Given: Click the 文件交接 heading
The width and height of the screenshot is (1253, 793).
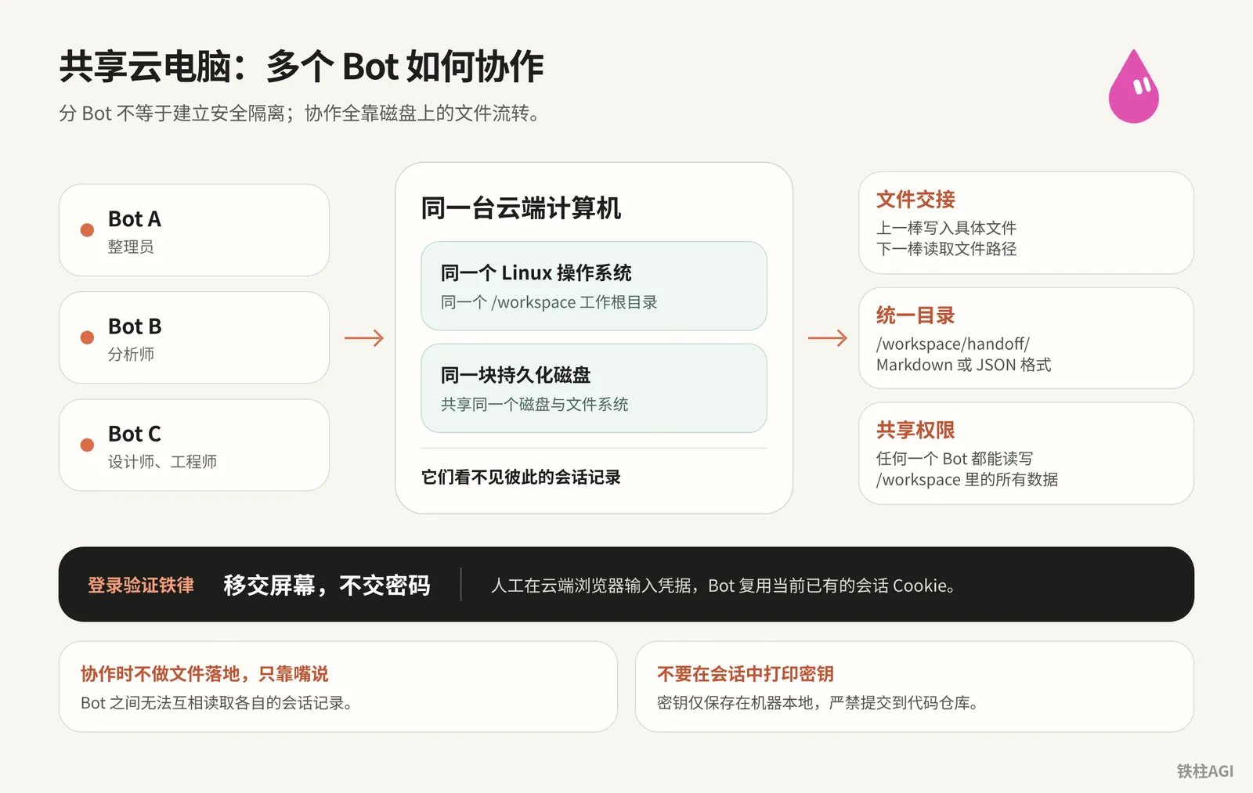Looking at the screenshot, I should coord(915,200).
